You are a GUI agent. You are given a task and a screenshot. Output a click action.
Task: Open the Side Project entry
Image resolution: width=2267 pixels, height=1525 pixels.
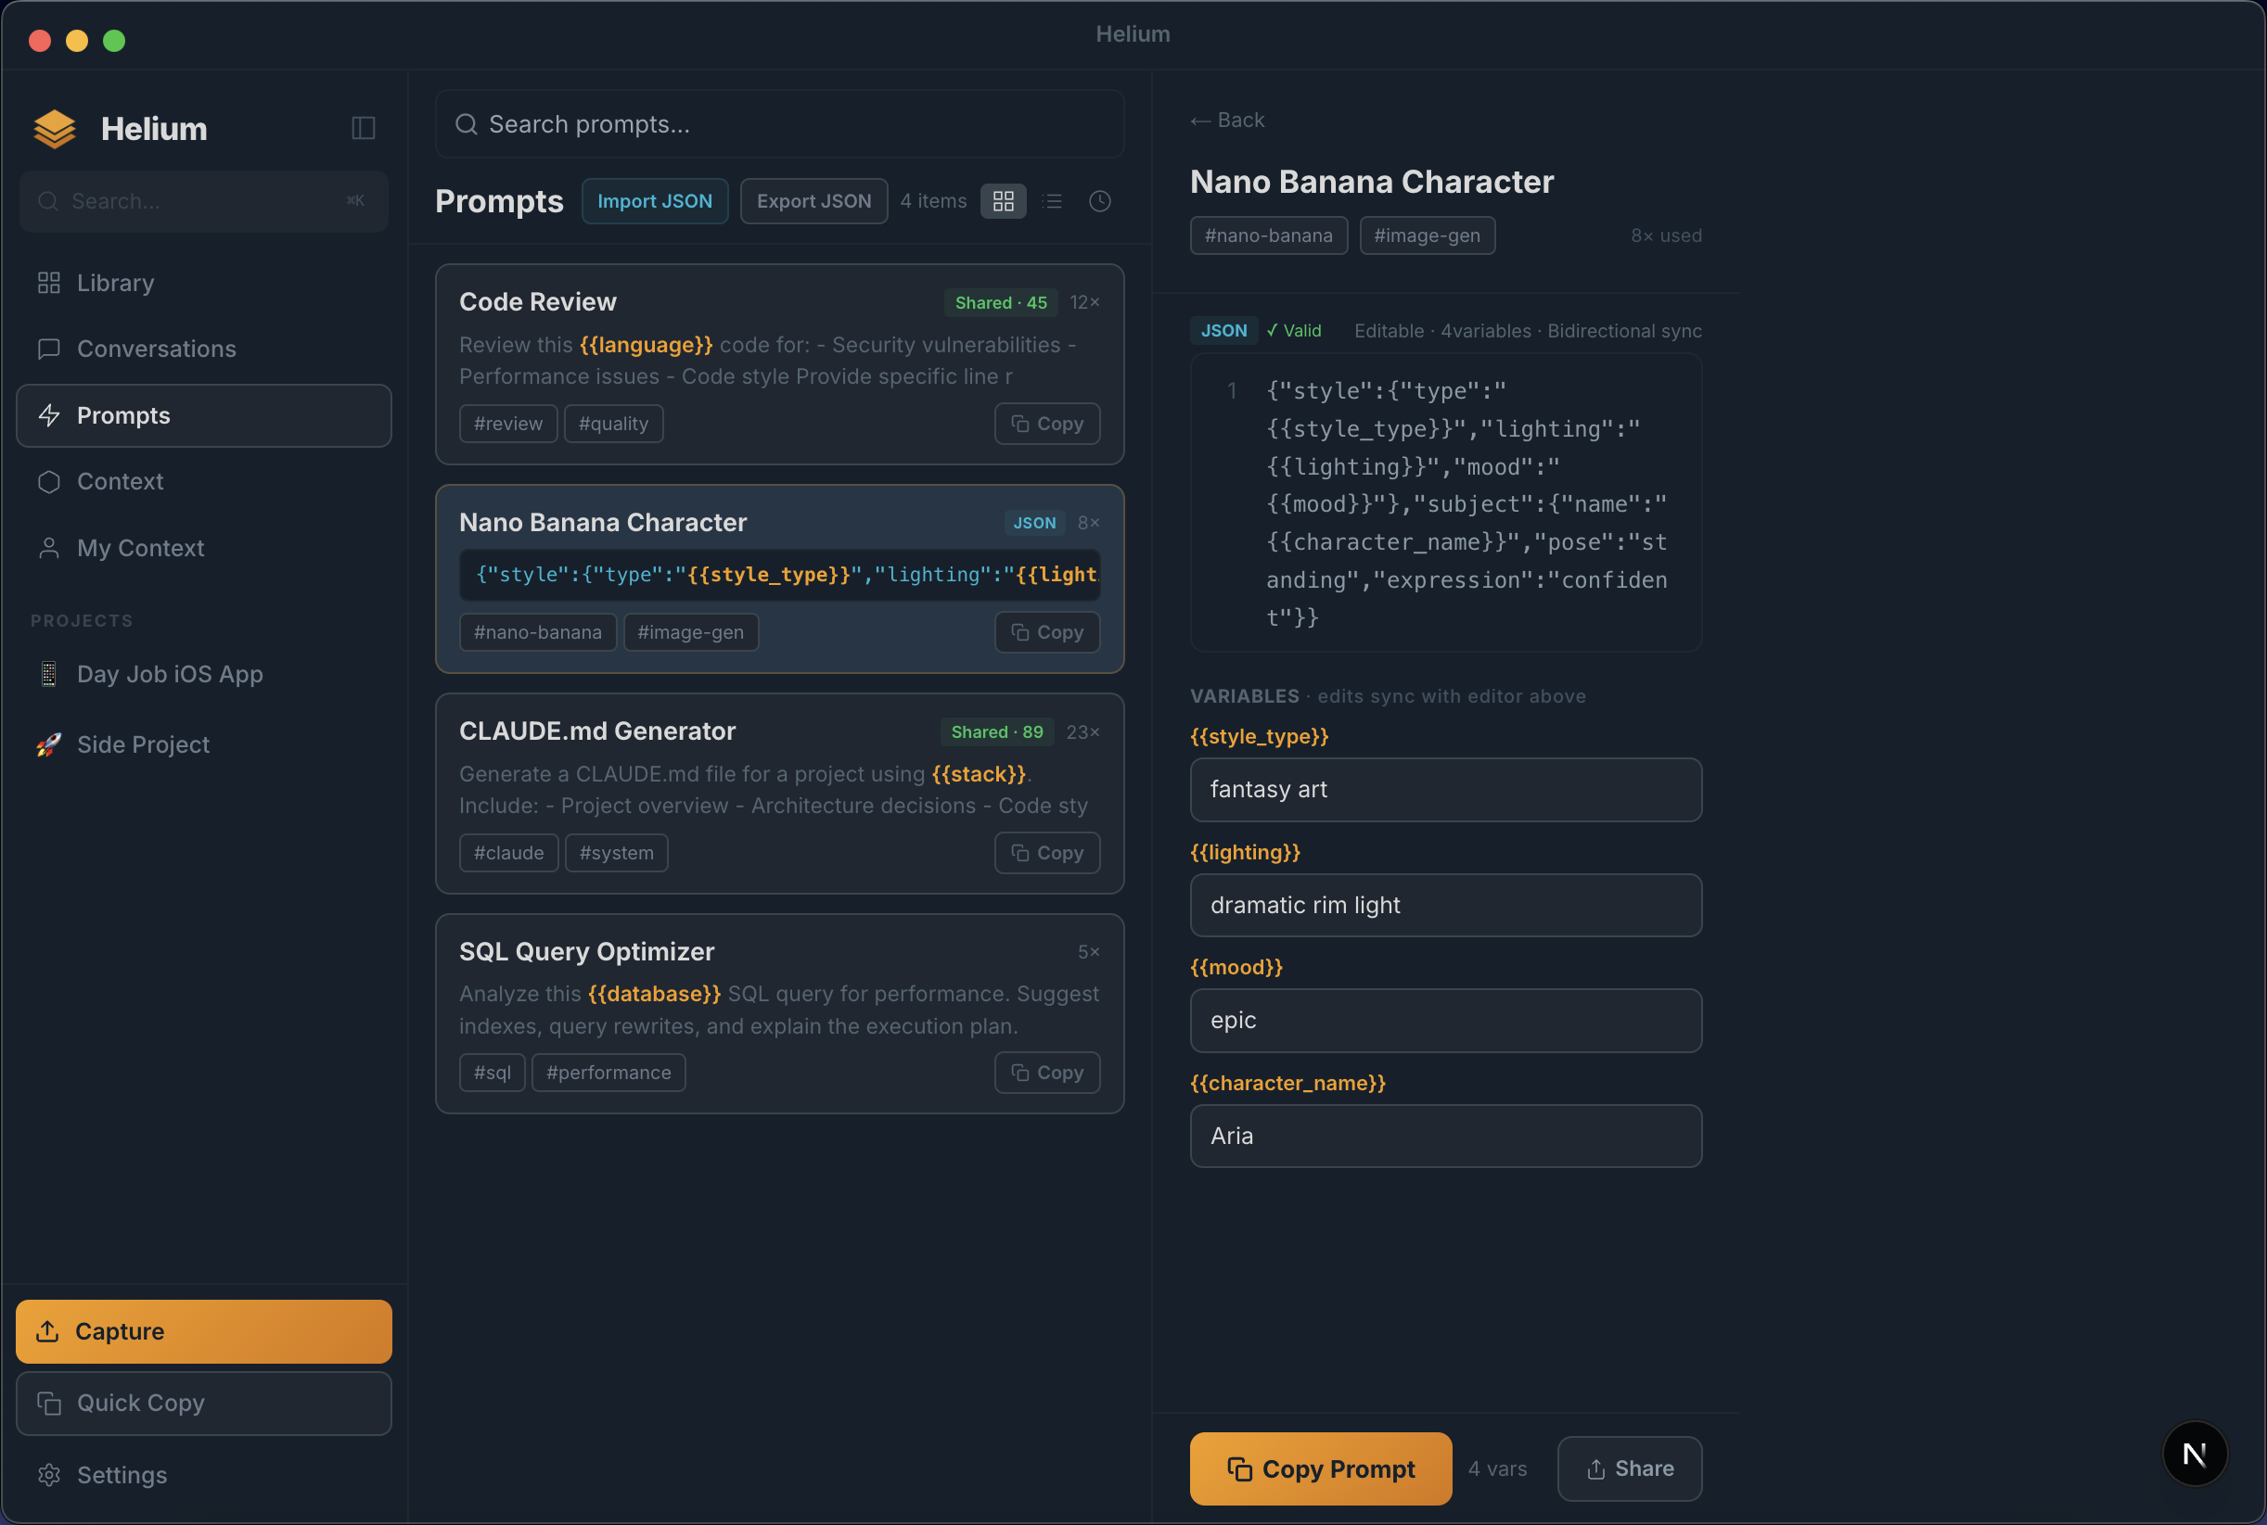click(x=143, y=744)
